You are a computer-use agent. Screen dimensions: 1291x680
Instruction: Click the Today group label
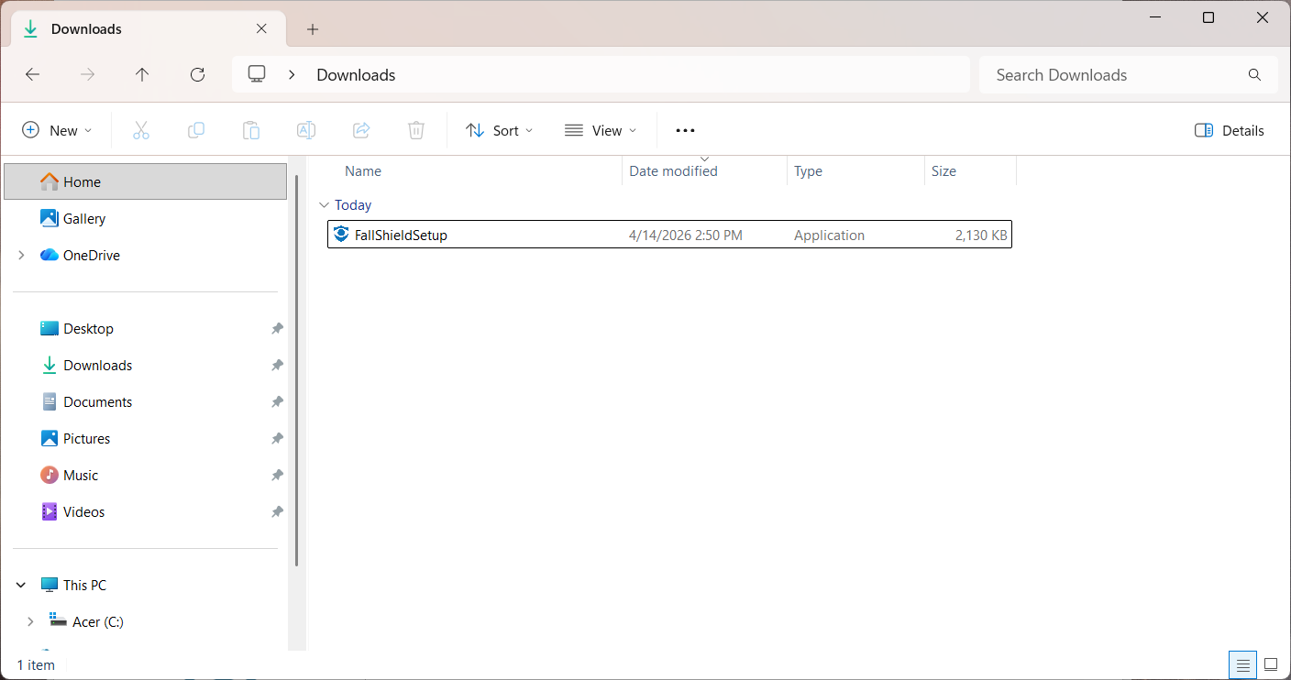coord(353,205)
